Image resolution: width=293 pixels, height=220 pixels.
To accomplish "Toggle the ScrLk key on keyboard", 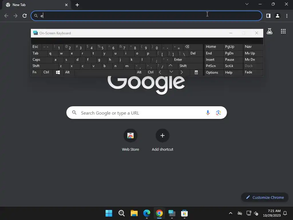I will click(x=233, y=66).
